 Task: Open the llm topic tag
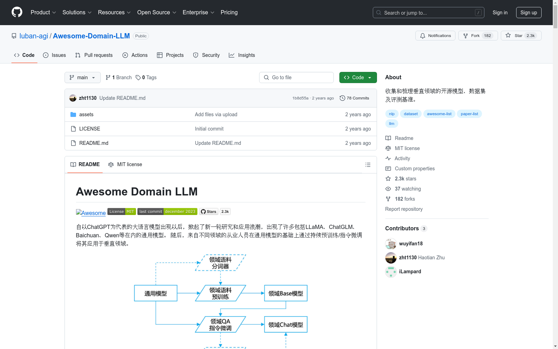click(x=392, y=124)
